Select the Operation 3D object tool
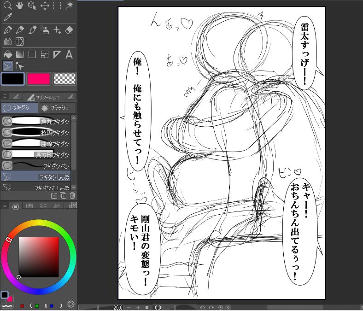363x311 pixels. coord(32,6)
